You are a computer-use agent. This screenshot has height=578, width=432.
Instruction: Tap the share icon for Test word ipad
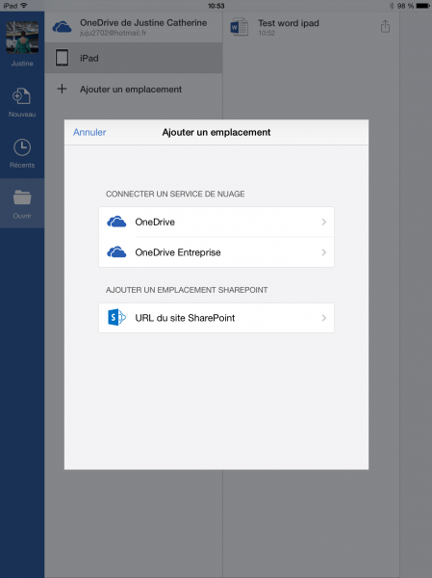click(x=385, y=27)
